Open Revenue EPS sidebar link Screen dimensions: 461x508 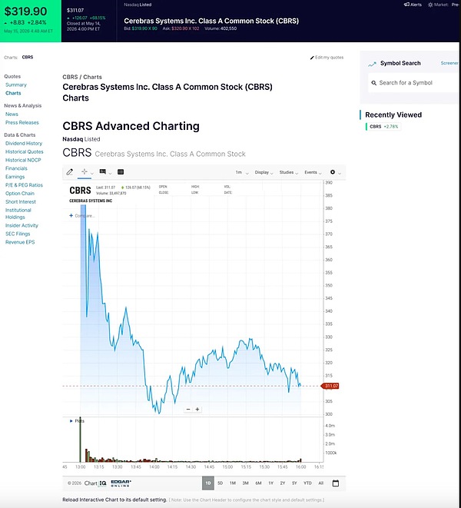click(20, 242)
